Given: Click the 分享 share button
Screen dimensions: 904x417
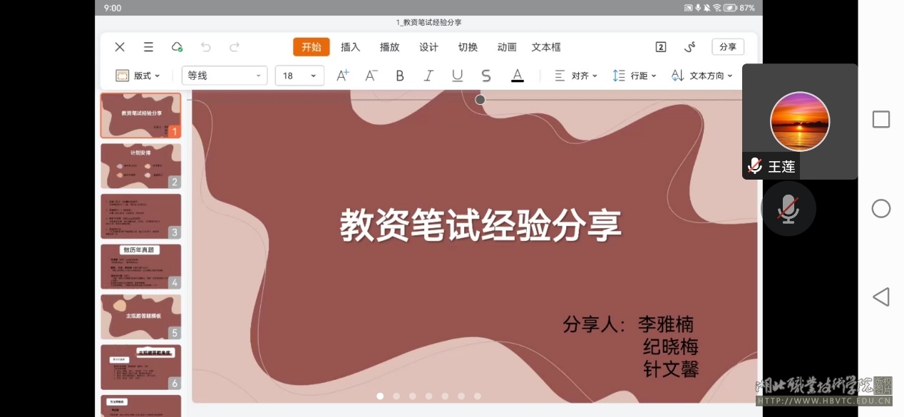Looking at the screenshot, I should click(727, 47).
